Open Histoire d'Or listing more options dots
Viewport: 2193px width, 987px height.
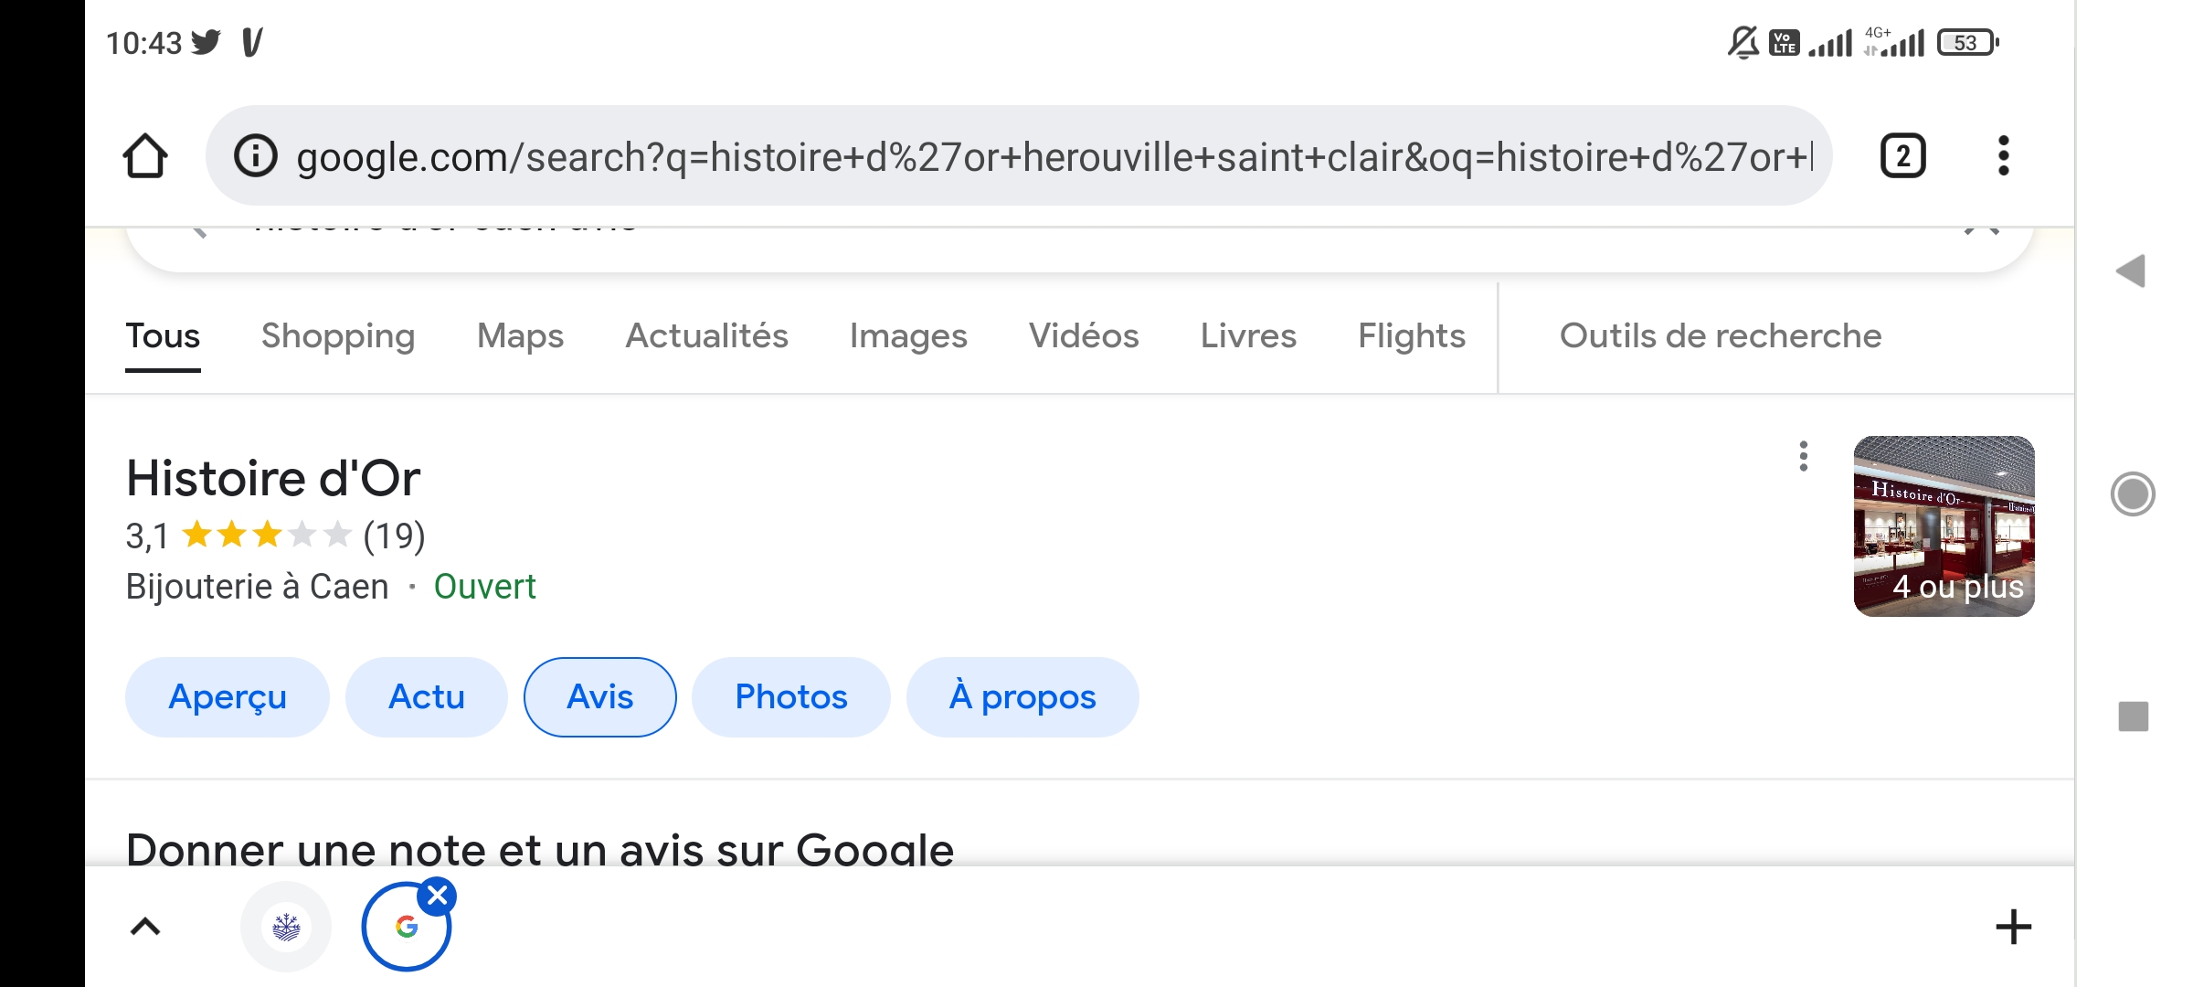click(x=1803, y=456)
